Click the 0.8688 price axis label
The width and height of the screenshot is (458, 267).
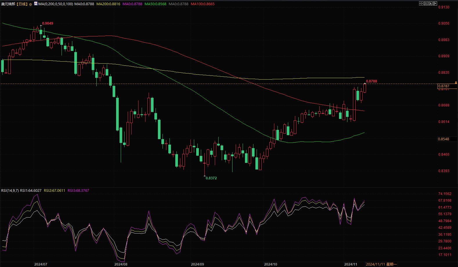tap(444, 105)
